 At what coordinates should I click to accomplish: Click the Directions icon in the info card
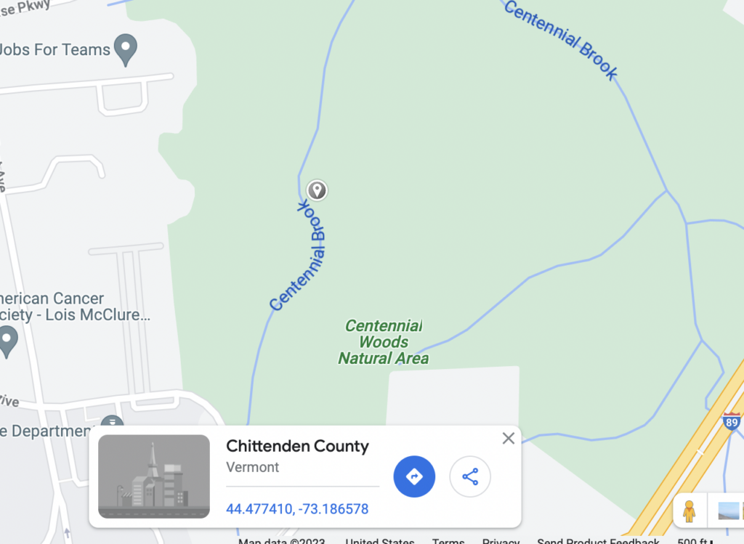pos(414,476)
